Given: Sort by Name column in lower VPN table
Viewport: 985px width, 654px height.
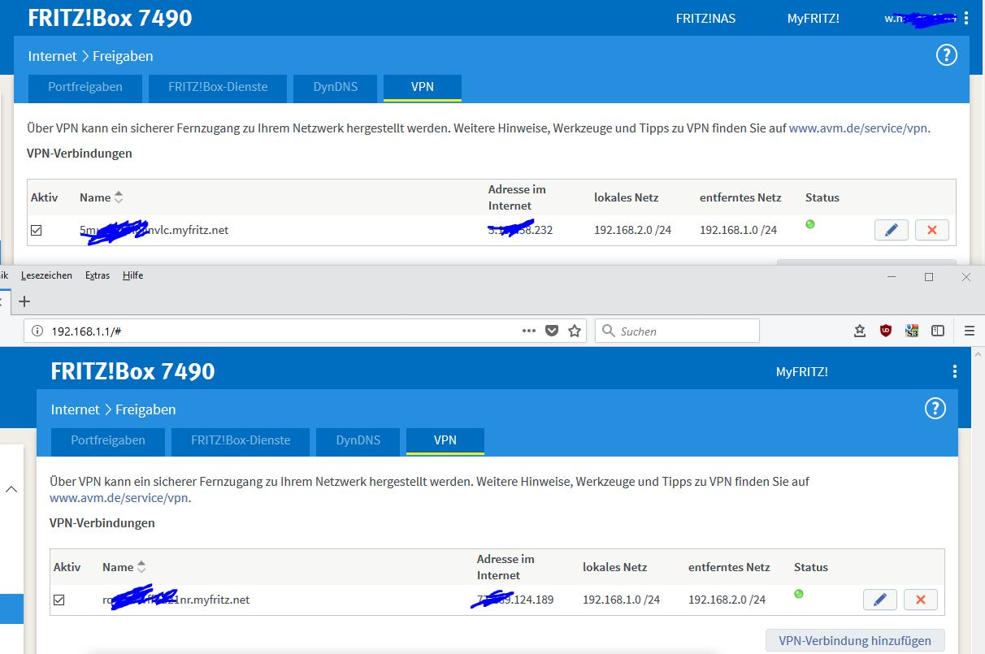Looking at the screenshot, I should point(124,567).
